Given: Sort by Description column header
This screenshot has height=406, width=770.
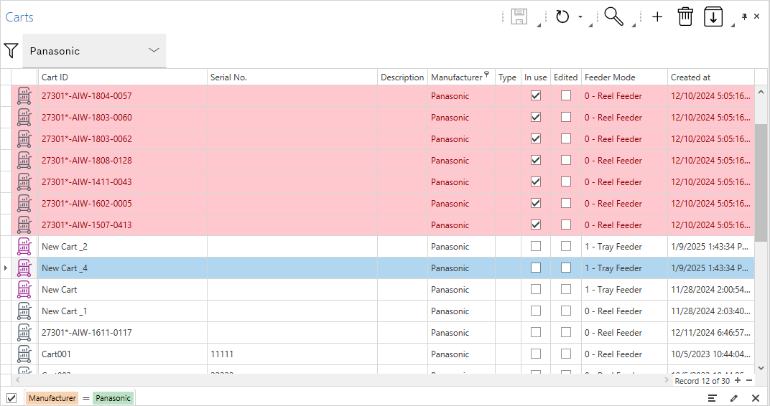Looking at the screenshot, I should pos(402,77).
